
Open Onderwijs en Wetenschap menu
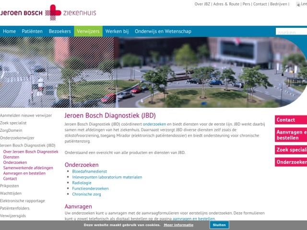click(x=163, y=31)
